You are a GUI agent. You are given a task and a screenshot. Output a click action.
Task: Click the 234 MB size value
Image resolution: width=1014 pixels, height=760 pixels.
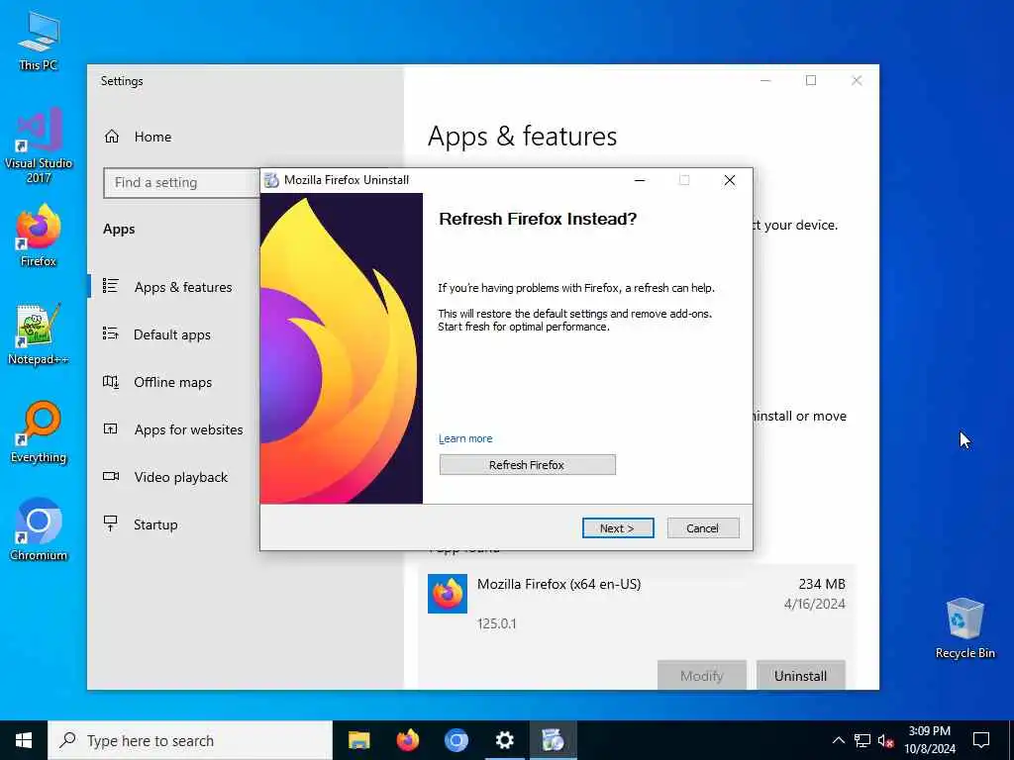(821, 584)
